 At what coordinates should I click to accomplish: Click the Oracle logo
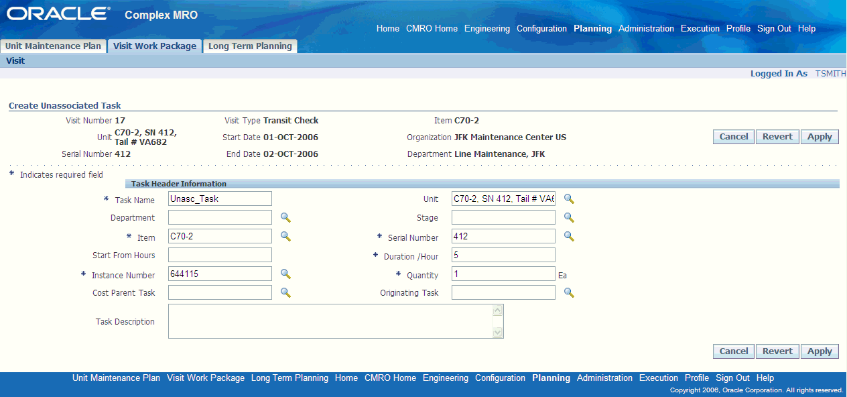(59, 14)
